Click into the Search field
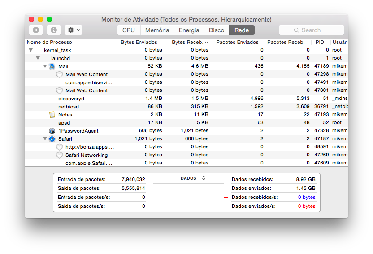373x254 pixels. pyautogui.click(x=312, y=30)
